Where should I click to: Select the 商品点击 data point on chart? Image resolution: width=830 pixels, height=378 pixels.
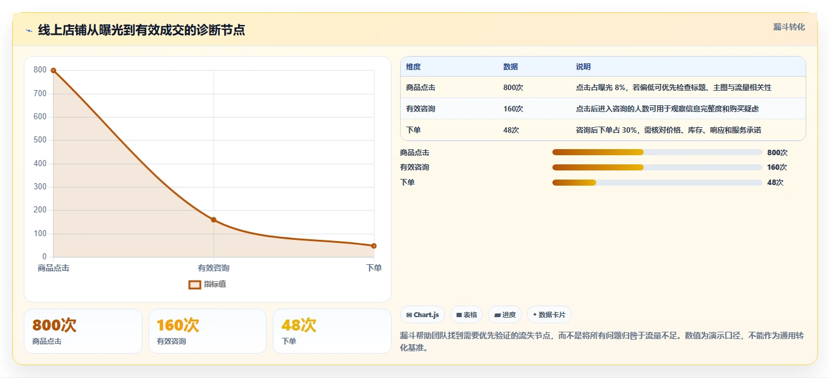(54, 71)
